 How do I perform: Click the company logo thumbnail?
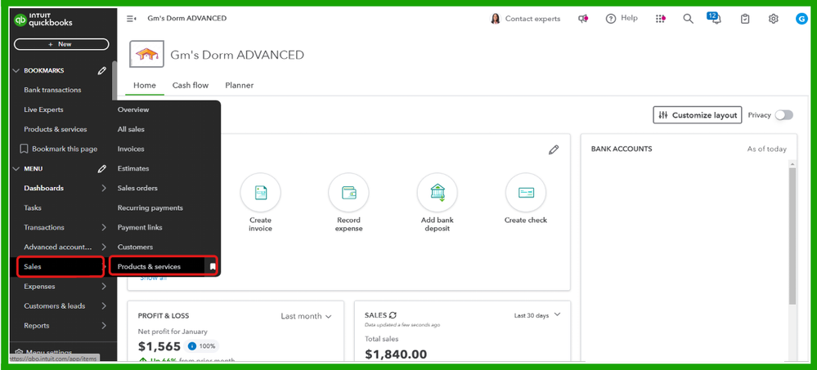[146, 54]
